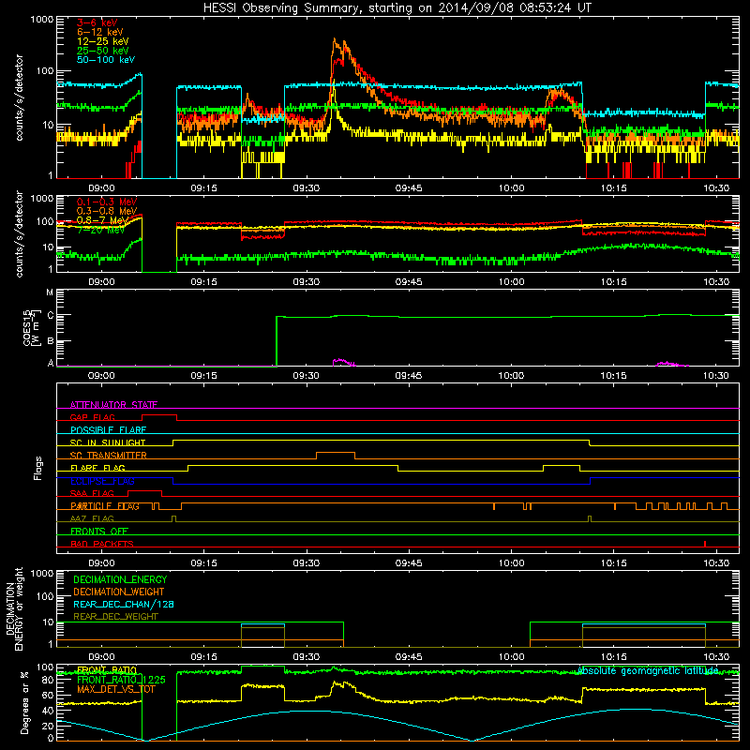750x750 pixels.
Task: Select the cyan 50-100 keV legend label
Action: 106,60
